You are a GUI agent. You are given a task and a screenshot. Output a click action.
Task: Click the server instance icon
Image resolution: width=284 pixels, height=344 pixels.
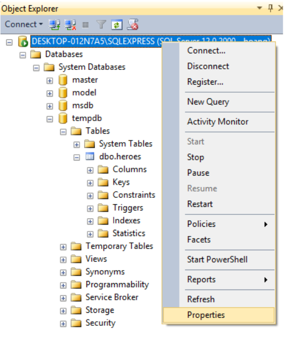pos(23,42)
